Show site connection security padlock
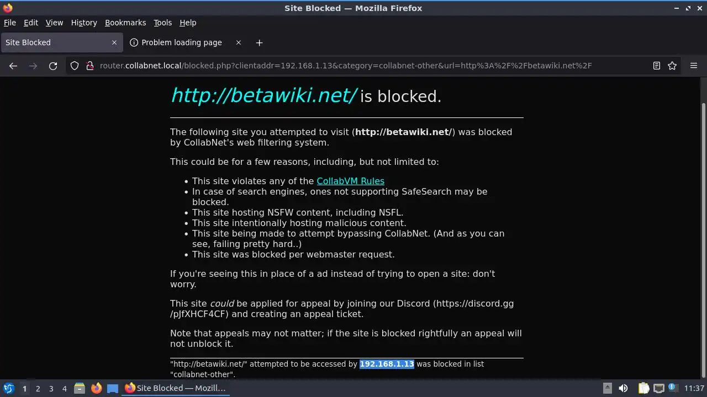Screen dimensions: 707x397 89,66
